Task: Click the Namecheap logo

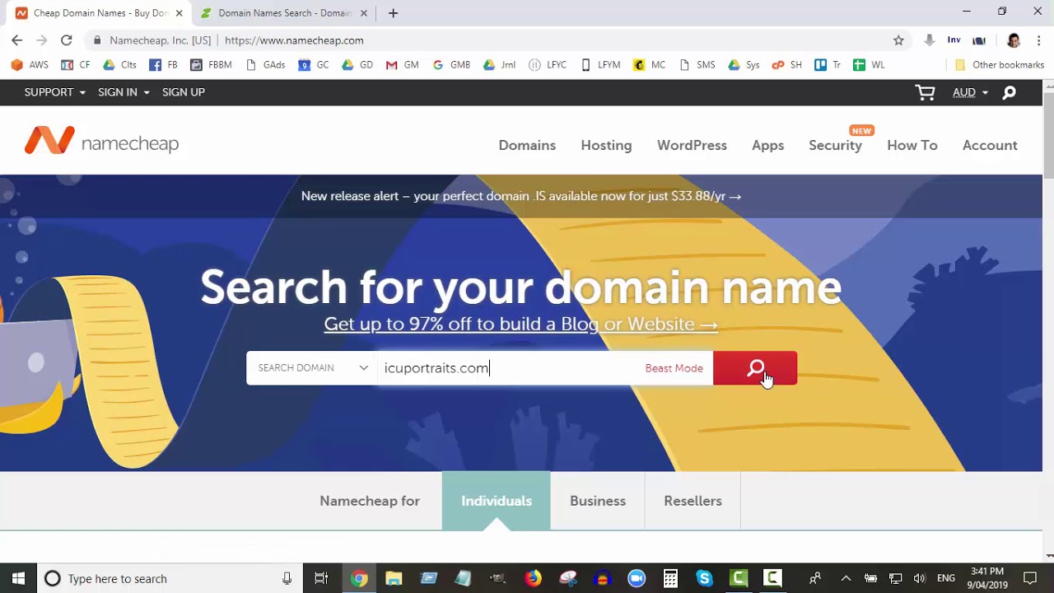Action: click(101, 142)
